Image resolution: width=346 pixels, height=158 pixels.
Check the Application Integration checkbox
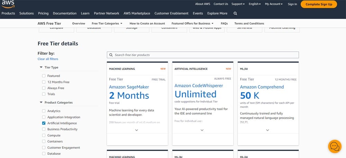tap(44, 117)
